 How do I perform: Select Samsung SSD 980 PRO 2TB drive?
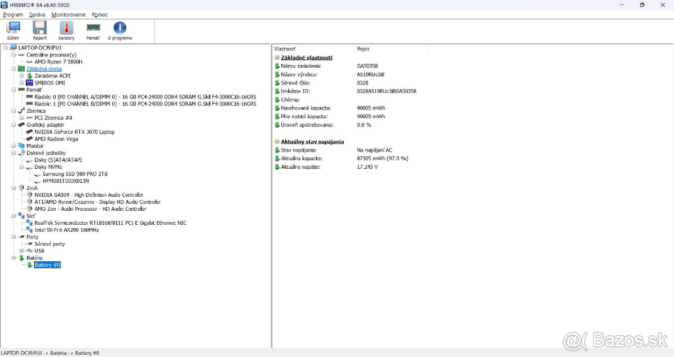click(x=75, y=174)
